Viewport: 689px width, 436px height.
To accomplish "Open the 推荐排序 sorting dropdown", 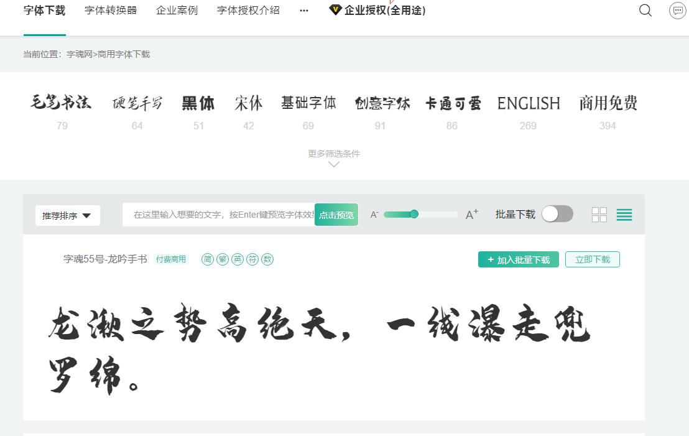I will [x=67, y=215].
